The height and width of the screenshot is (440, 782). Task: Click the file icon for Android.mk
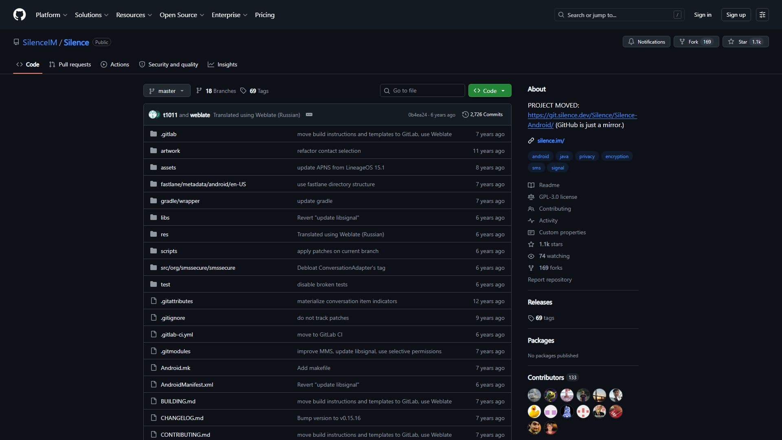coord(154,367)
